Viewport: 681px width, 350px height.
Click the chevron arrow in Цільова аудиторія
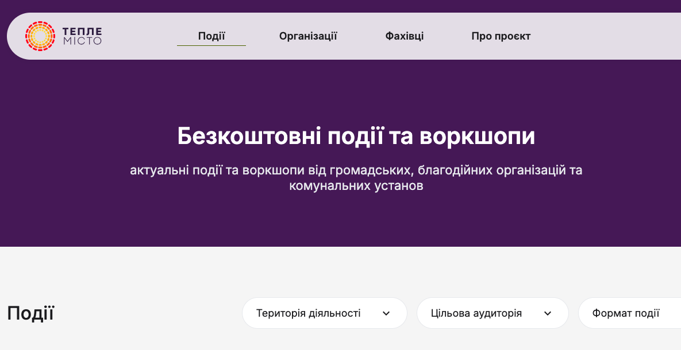pyautogui.click(x=548, y=313)
